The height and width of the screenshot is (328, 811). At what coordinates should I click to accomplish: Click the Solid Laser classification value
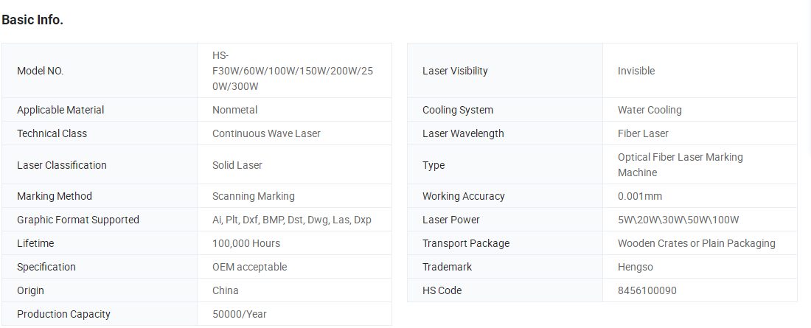tap(237, 165)
